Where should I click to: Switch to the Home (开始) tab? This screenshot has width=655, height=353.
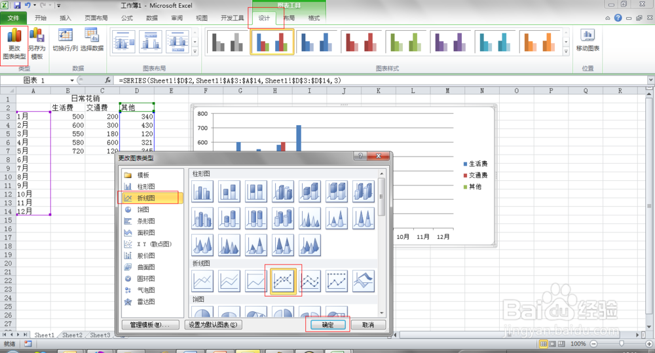coord(41,18)
